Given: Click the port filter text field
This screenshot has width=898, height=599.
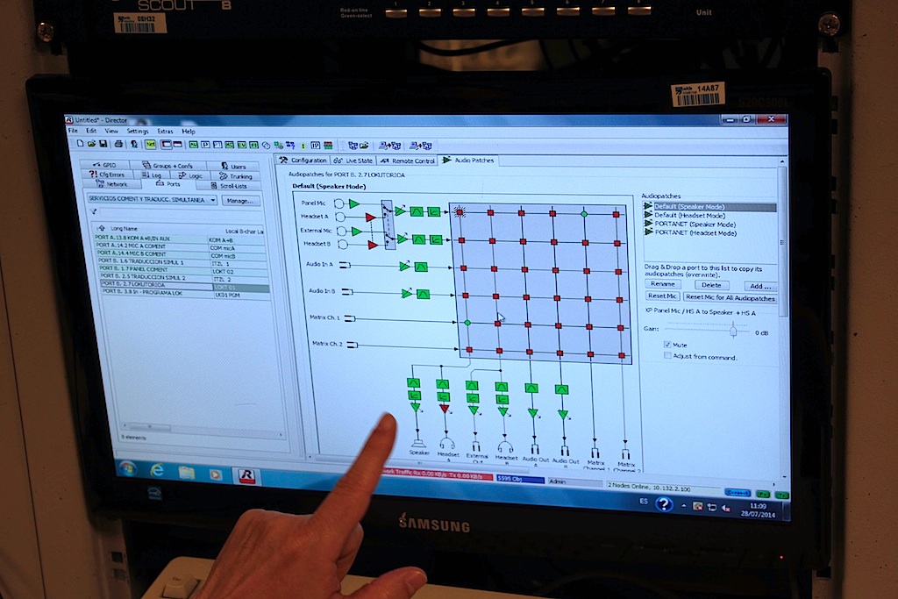Looking at the screenshot, I should [182, 213].
